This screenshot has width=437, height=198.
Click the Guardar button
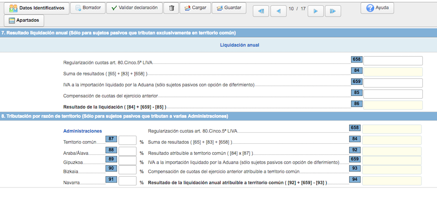click(x=229, y=8)
